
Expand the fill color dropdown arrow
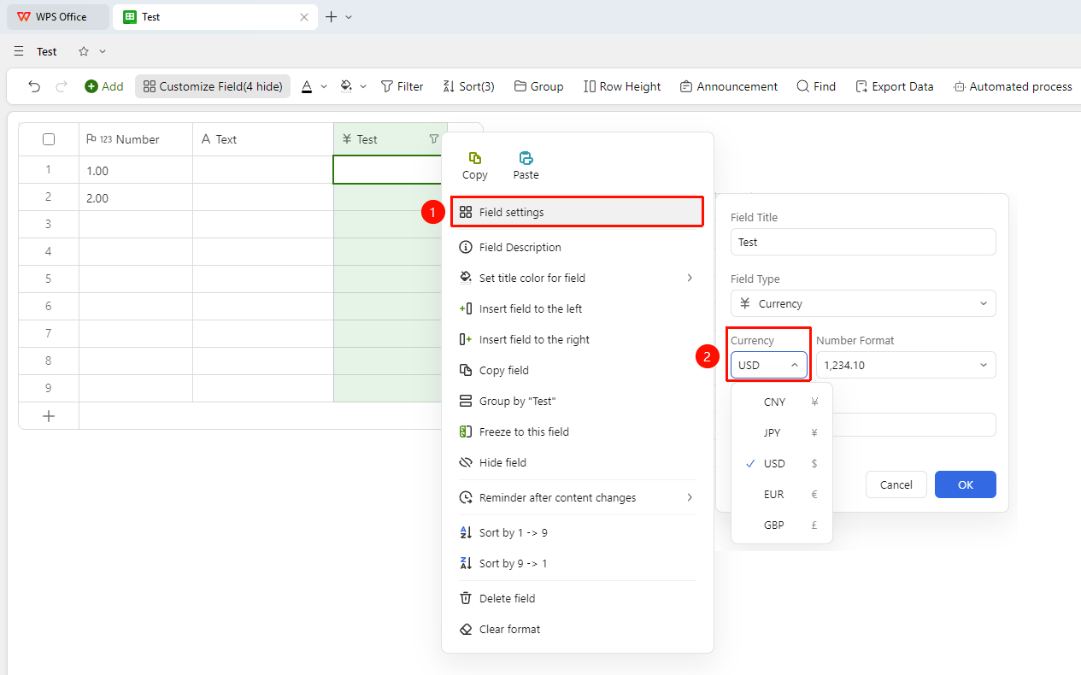point(363,86)
